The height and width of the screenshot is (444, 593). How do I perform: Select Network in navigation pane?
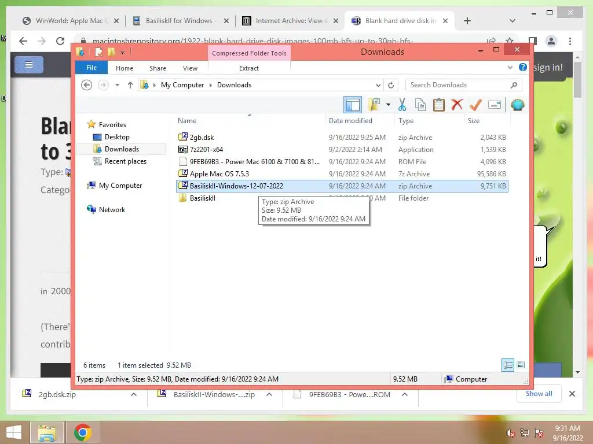coord(112,209)
